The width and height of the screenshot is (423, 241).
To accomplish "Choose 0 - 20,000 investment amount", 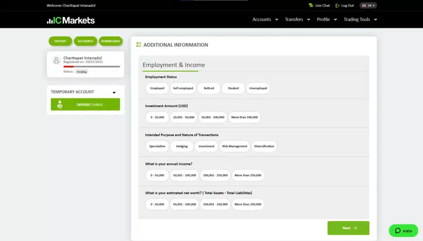I will (157, 117).
